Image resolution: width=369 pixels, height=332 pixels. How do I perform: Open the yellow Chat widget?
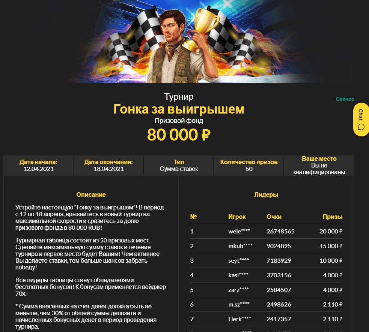coord(361,120)
